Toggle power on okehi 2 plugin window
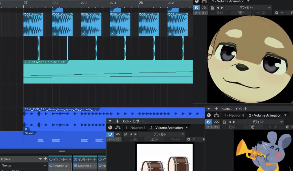Screen dimensions: 293x171 [209, 122]
